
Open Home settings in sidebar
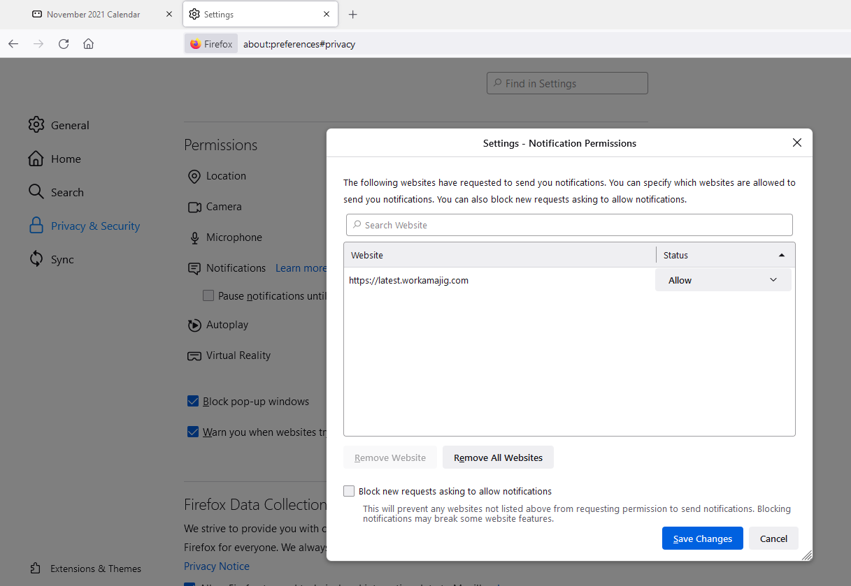click(54, 159)
